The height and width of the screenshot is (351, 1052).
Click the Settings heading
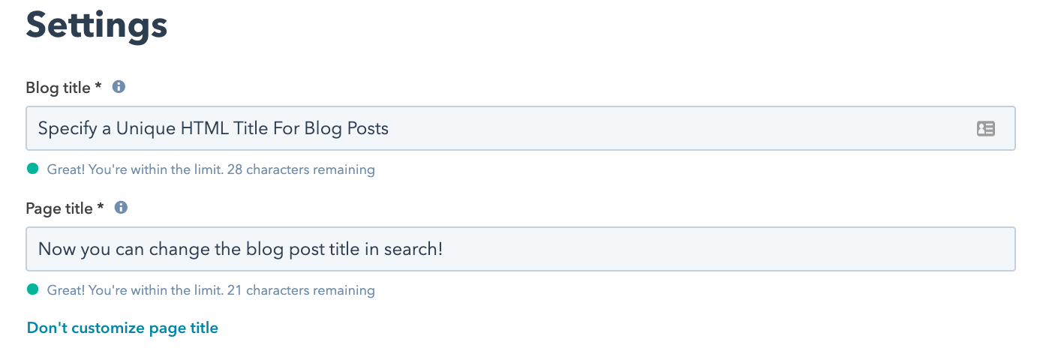click(96, 25)
